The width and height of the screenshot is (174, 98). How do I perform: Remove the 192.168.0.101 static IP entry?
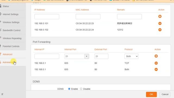[160, 23]
